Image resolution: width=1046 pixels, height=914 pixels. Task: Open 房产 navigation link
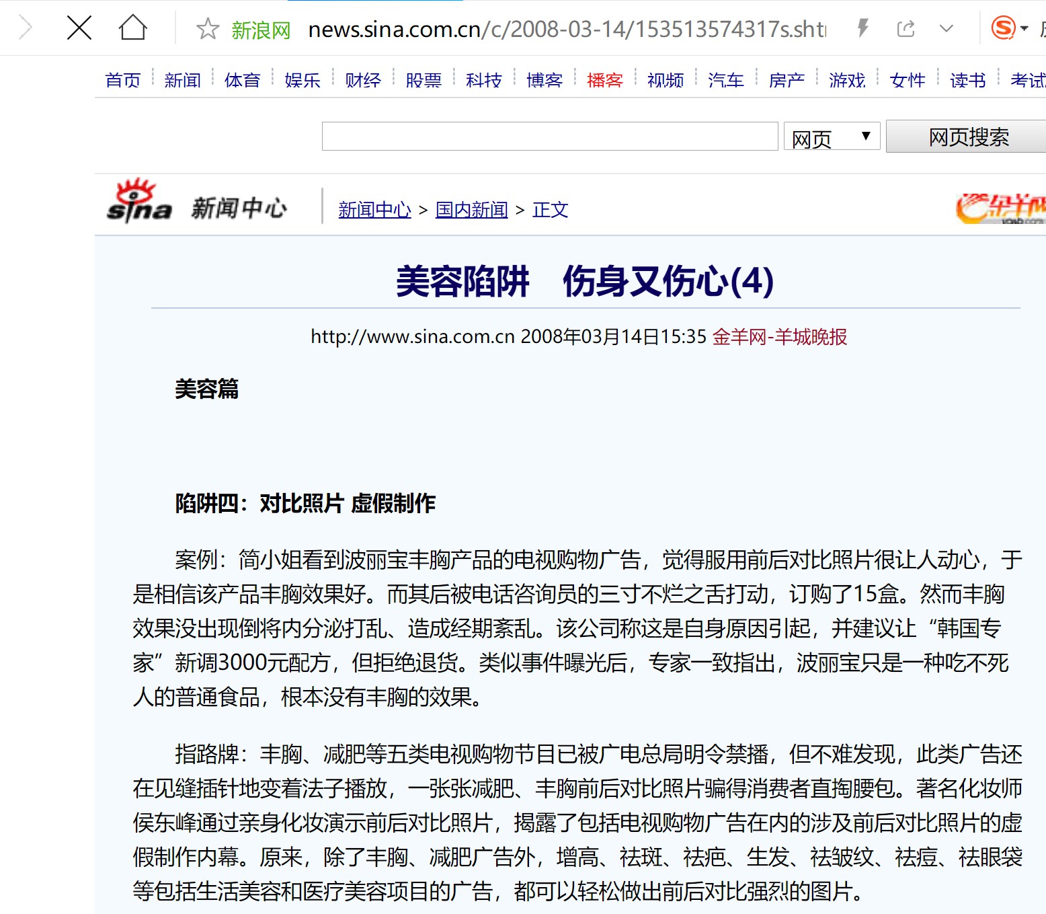point(787,81)
